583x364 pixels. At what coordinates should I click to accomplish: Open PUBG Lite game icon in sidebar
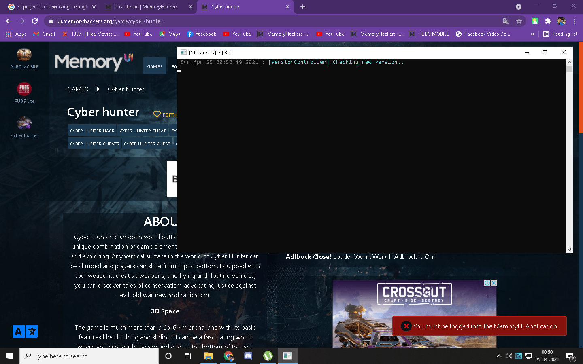24,89
